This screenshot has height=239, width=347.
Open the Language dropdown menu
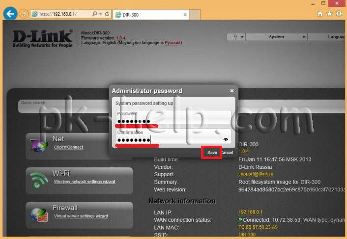pos(326,37)
